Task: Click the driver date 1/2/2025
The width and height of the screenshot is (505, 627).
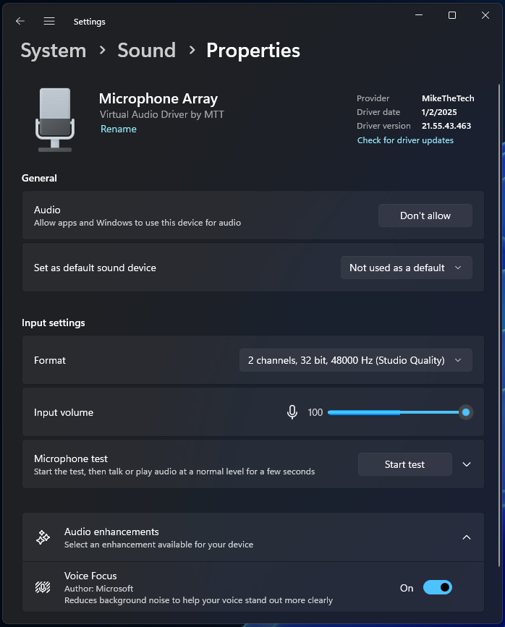Action: (x=439, y=112)
